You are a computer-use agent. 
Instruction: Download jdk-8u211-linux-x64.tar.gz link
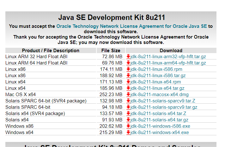tap(157, 88)
